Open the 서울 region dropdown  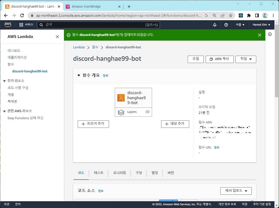[x=240, y=25]
